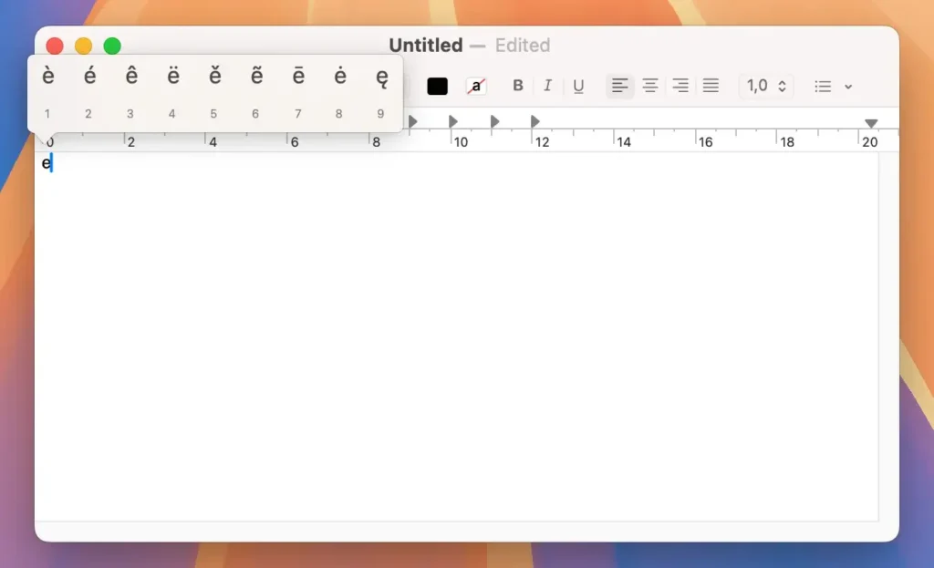Screen dimensions: 934x568
Task: Justify the text
Action: tap(711, 86)
